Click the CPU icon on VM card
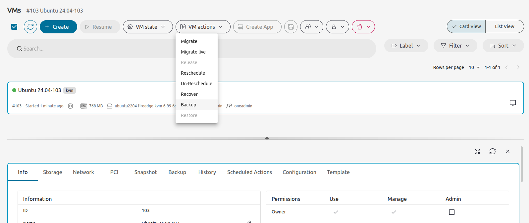The image size is (529, 223). pyautogui.click(x=71, y=106)
